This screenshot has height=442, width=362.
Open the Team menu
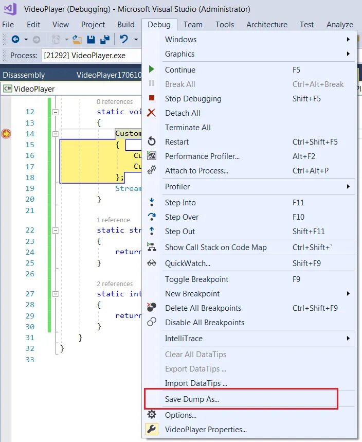(x=193, y=25)
